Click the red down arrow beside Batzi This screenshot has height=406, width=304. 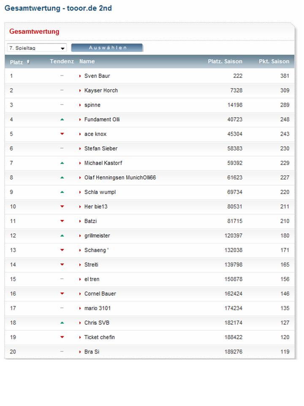62,221
